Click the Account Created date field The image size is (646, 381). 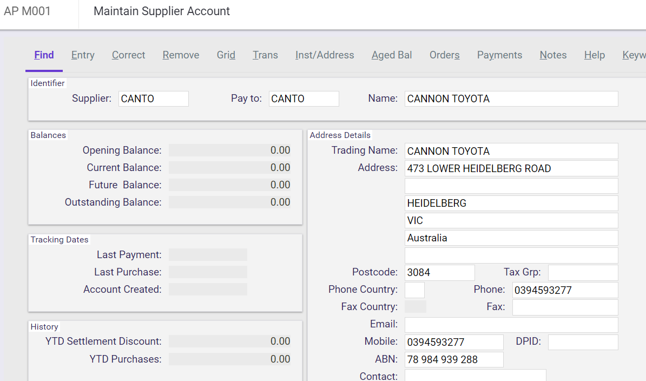208,289
